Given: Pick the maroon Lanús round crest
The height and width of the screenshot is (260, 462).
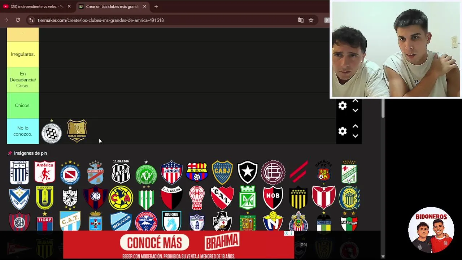Looking at the screenshot, I should coord(273,172).
